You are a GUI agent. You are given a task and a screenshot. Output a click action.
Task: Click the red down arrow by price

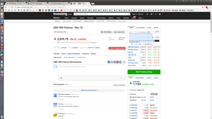click(55, 39)
